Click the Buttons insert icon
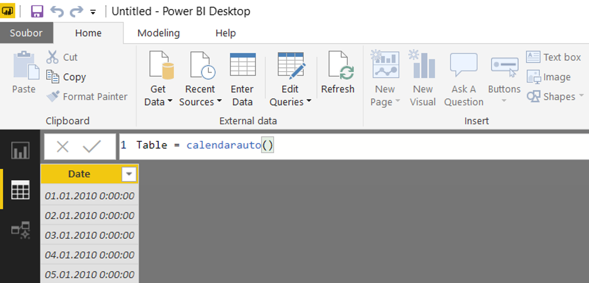The height and width of the screenshot is (283, 589). [x=505, y=67]
